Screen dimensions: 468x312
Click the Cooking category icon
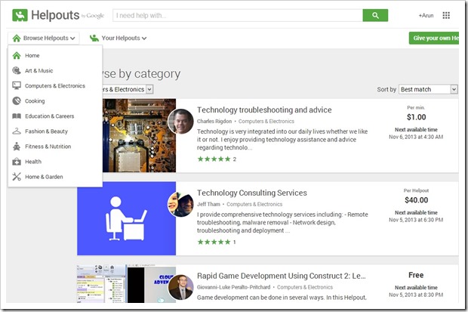(17, 100)
